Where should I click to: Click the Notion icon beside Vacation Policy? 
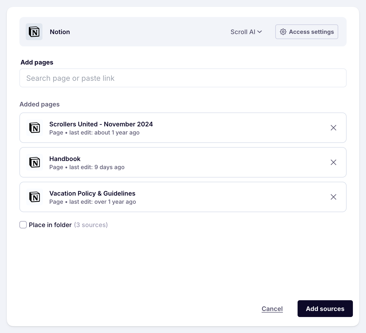pyautogui.click(x=35, y=197)
